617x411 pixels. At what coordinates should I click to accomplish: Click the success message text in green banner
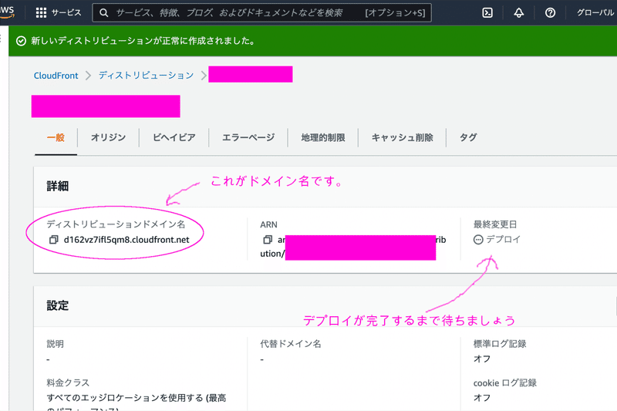point(143,41)
